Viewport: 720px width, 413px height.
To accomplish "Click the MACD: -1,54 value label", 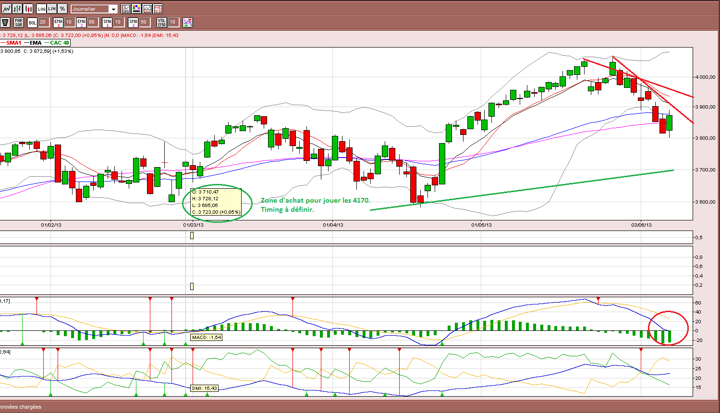I will (207, 338).
